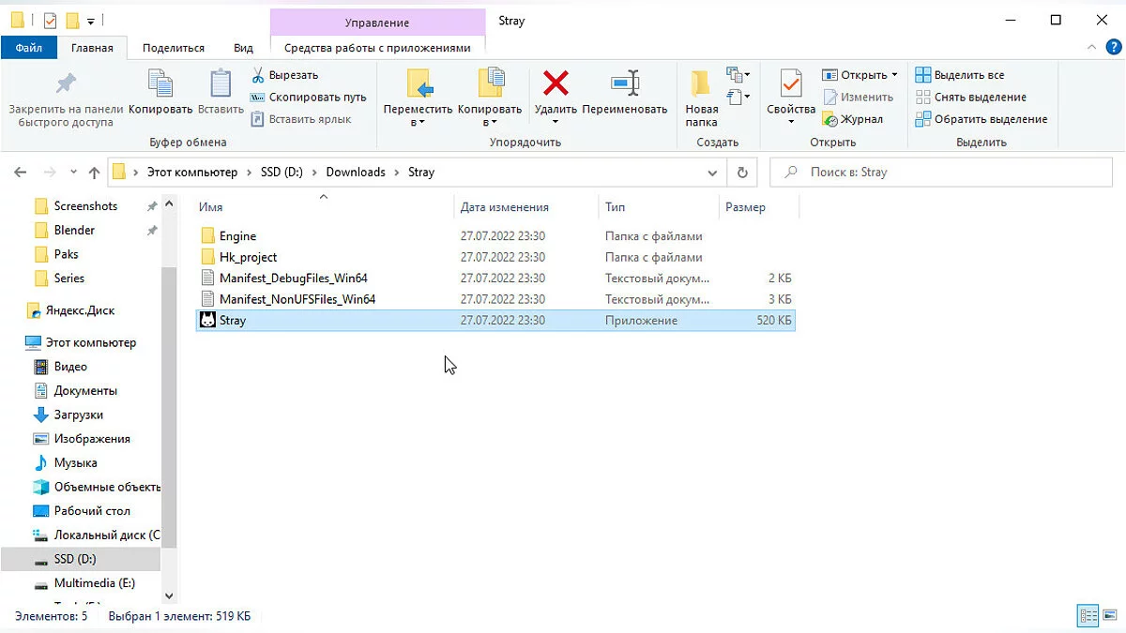Refresh the folder with the reload button

pos(742,173)
